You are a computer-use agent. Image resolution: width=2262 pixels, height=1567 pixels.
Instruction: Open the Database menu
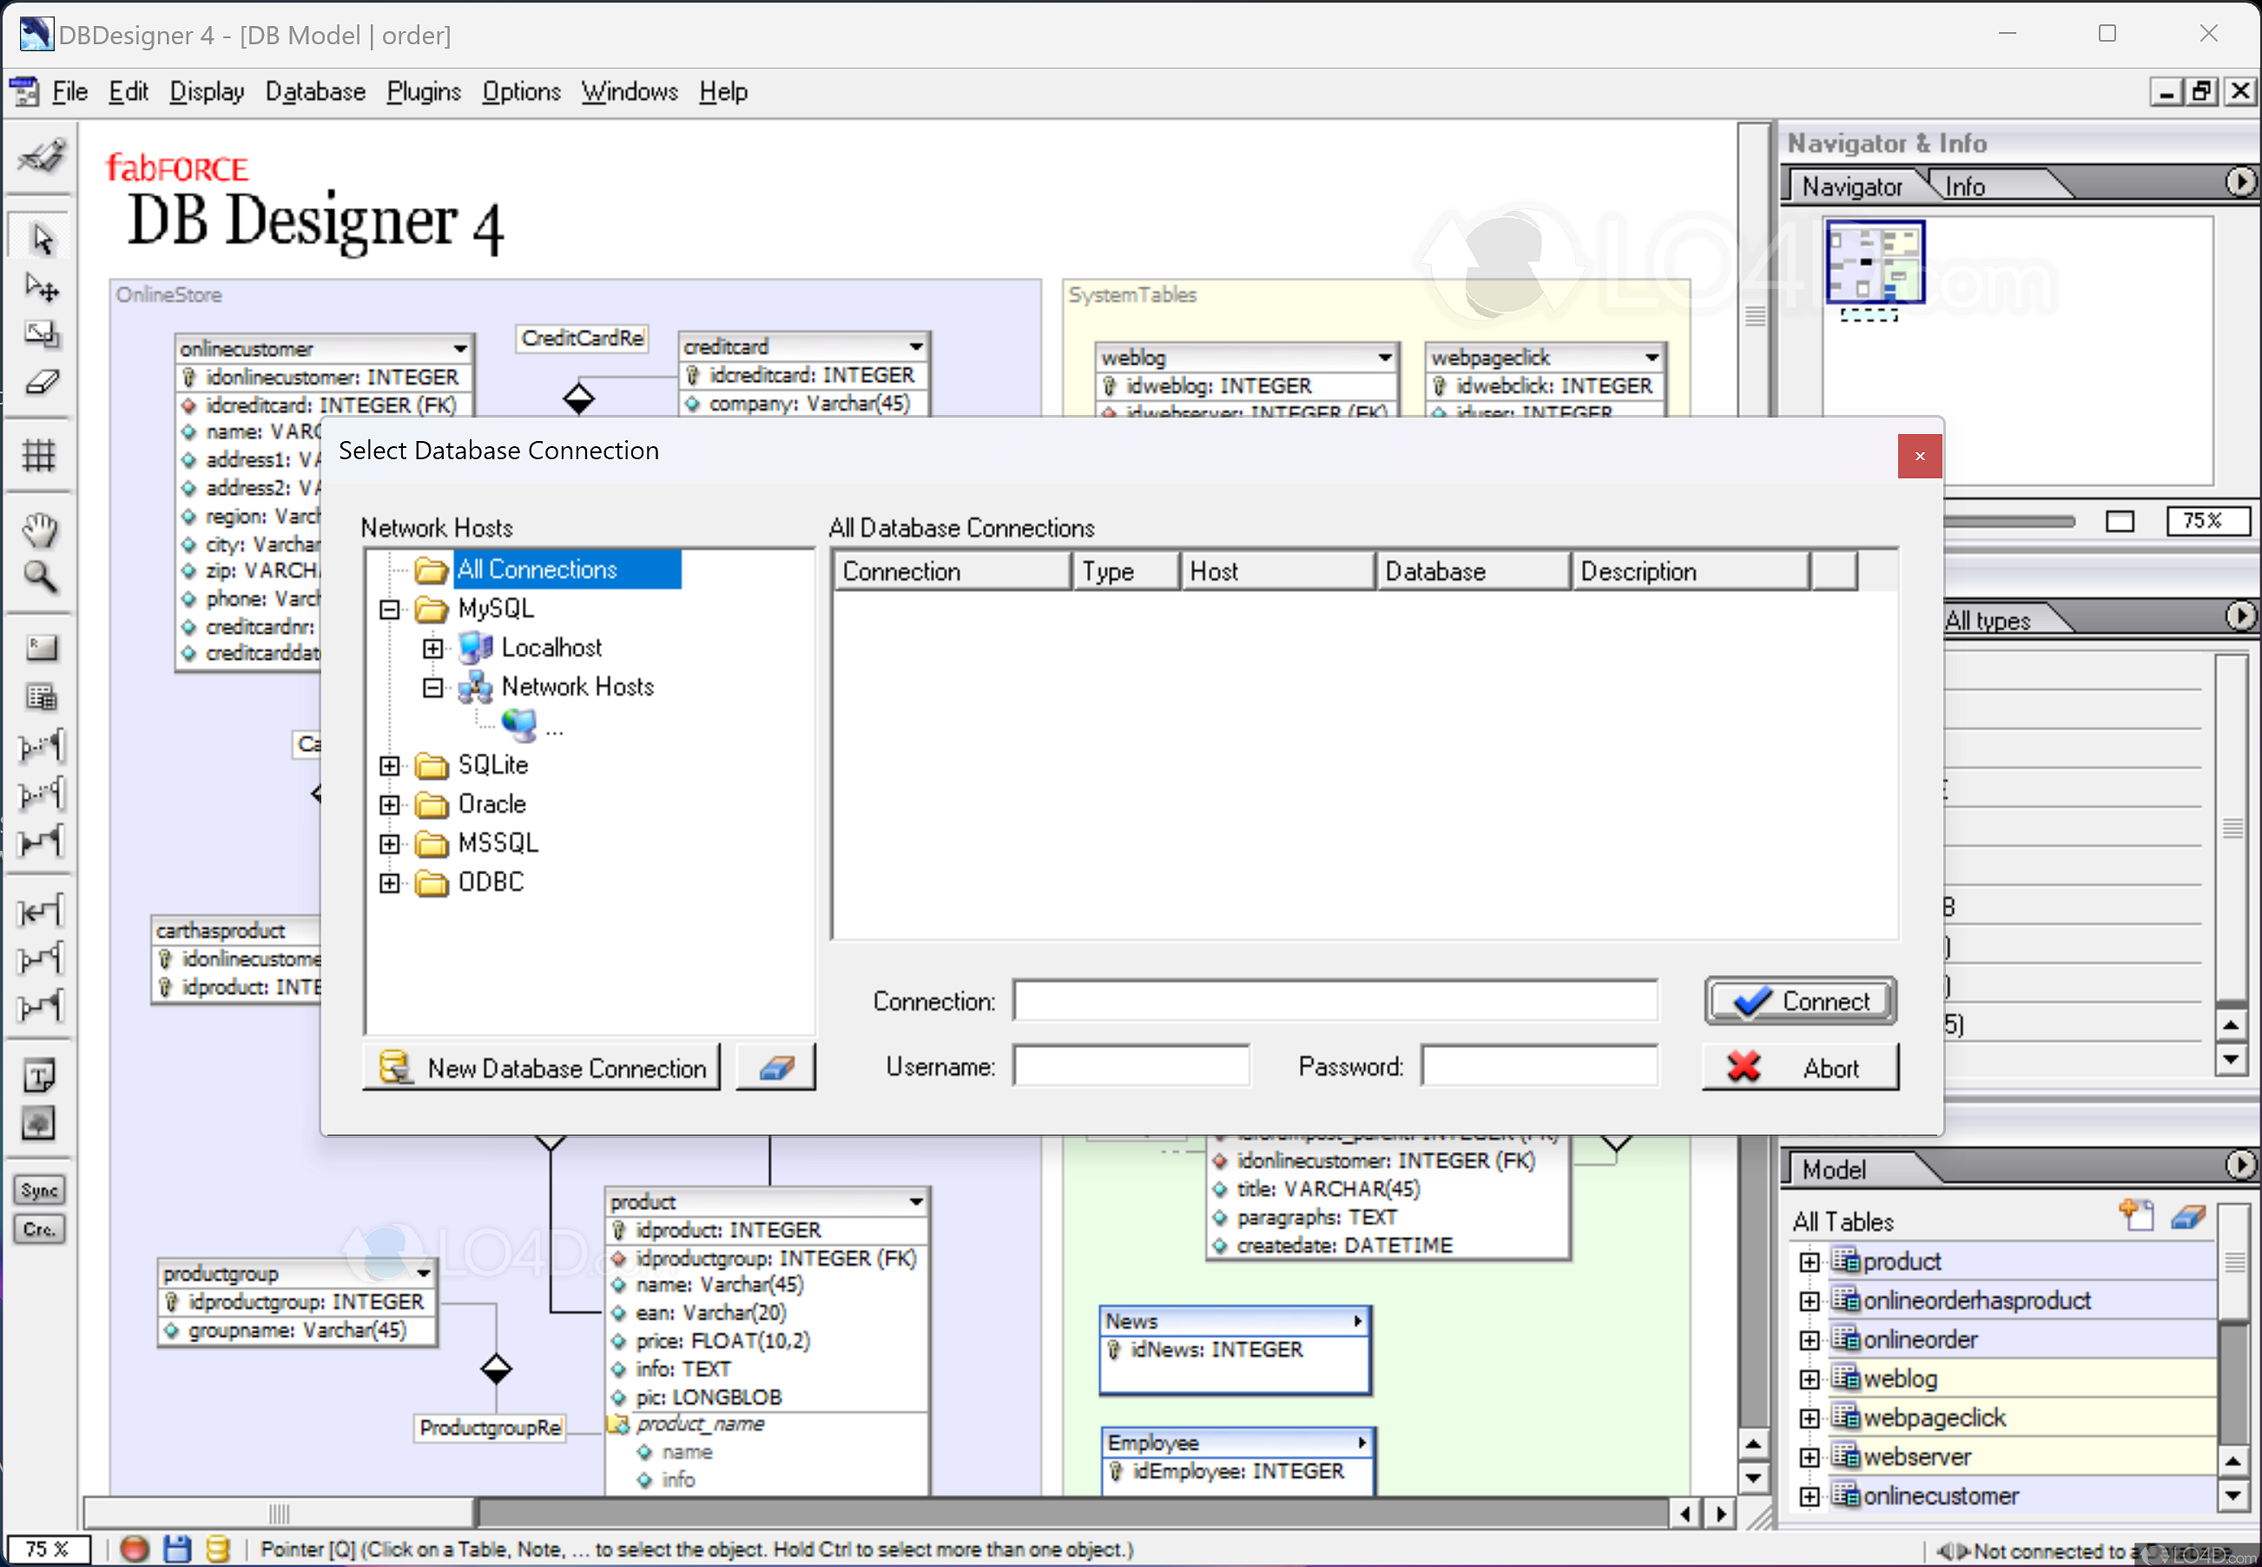[x=315, y=92]
